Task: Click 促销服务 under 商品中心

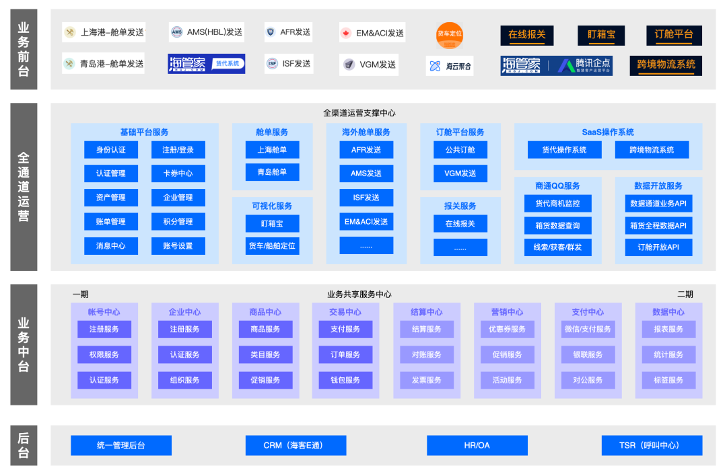Action: 266,380
